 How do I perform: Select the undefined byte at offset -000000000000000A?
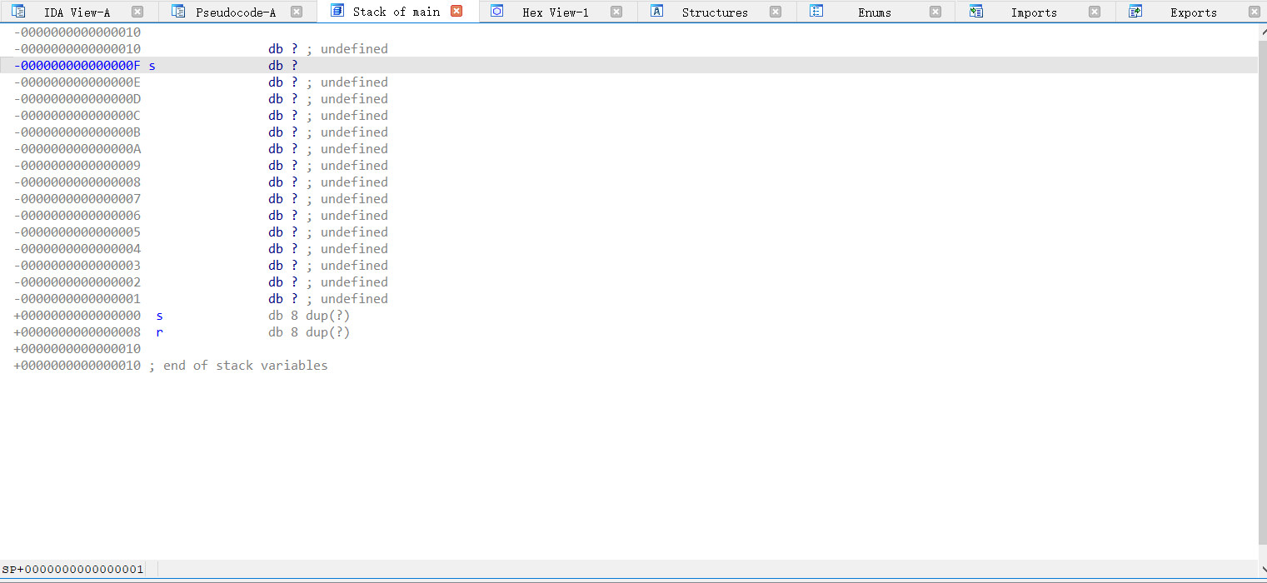[x=77, y=149]
